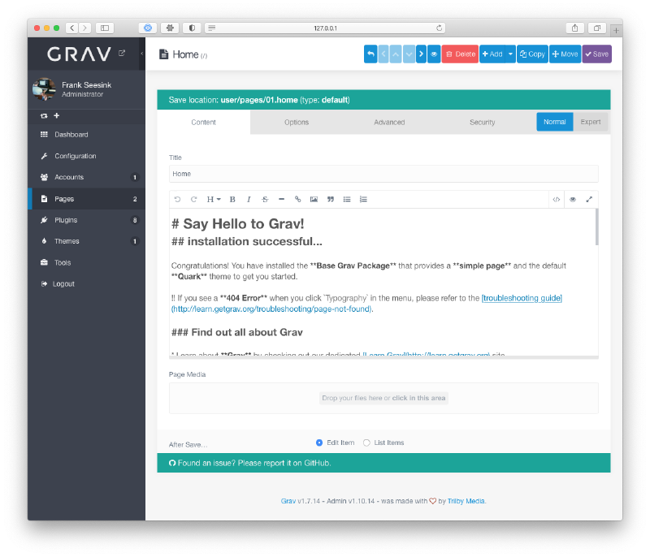Switch to the Options tab
Image resolution: width=650 pixels, height=557 pixels.
(296, 122)
